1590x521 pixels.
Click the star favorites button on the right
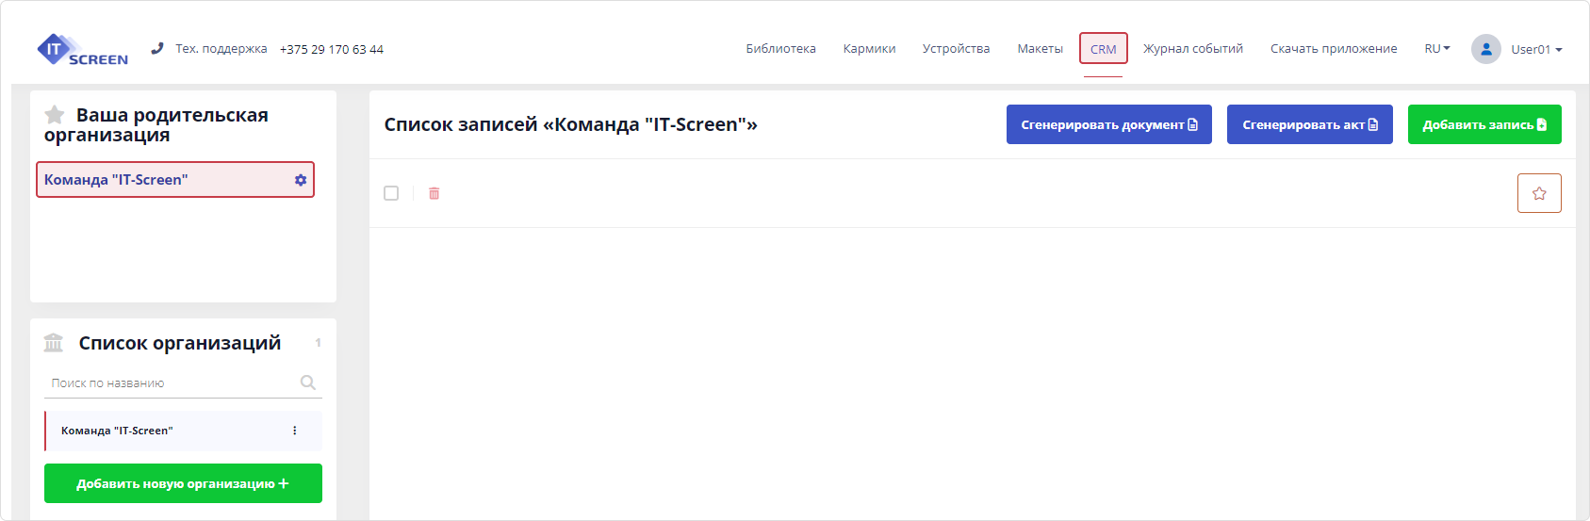pyautogui.click(x=1539, y=193)
